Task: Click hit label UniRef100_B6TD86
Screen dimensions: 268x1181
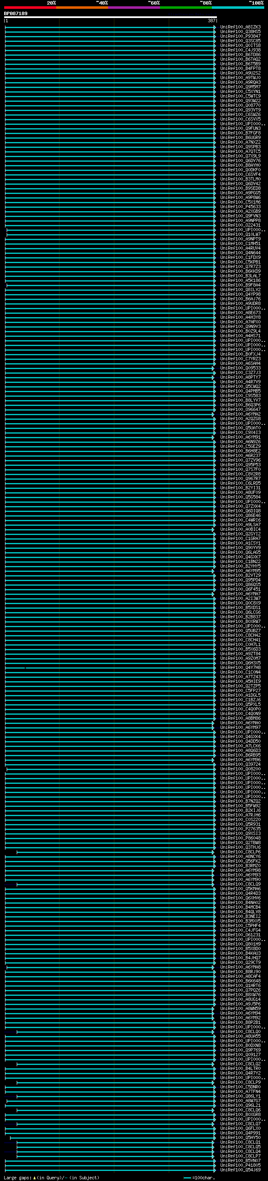Action: (x=240, y=54)
